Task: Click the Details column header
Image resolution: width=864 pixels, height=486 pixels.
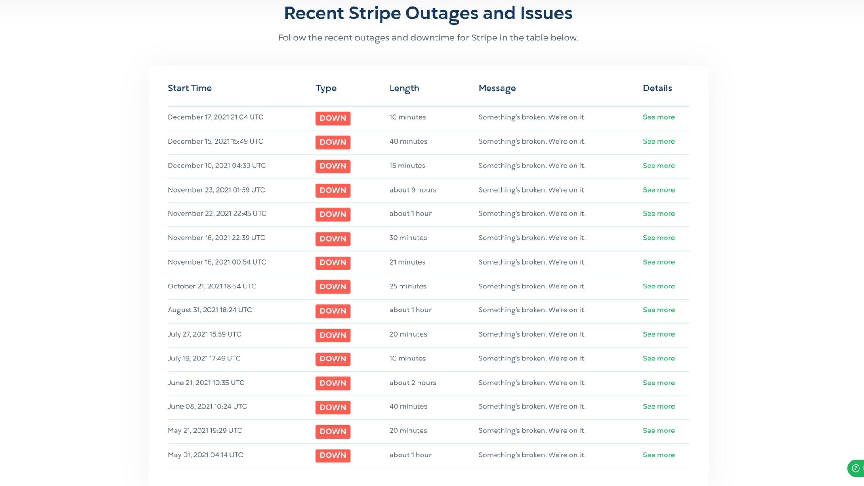Action: 657,88
